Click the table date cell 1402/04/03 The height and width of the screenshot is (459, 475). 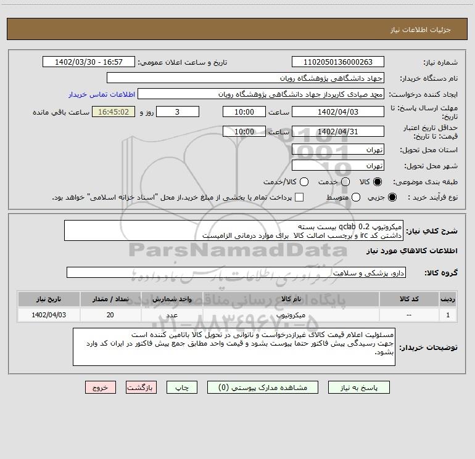[49, 315]
